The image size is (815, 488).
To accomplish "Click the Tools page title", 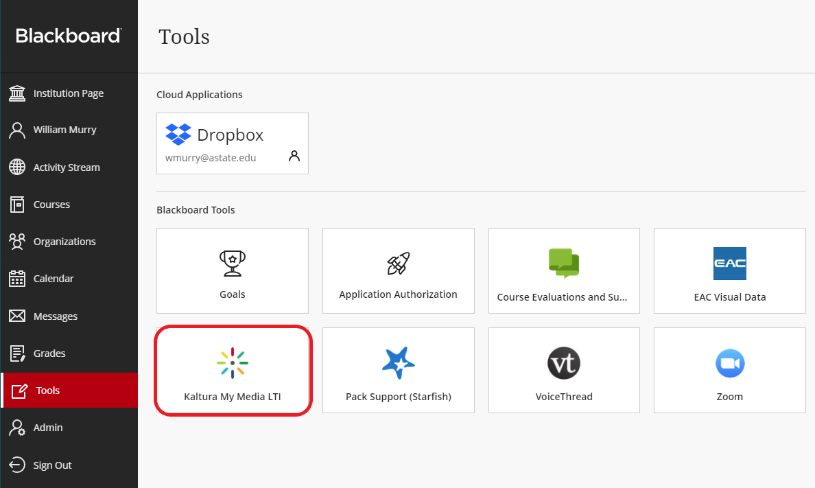I will point(184,37).
